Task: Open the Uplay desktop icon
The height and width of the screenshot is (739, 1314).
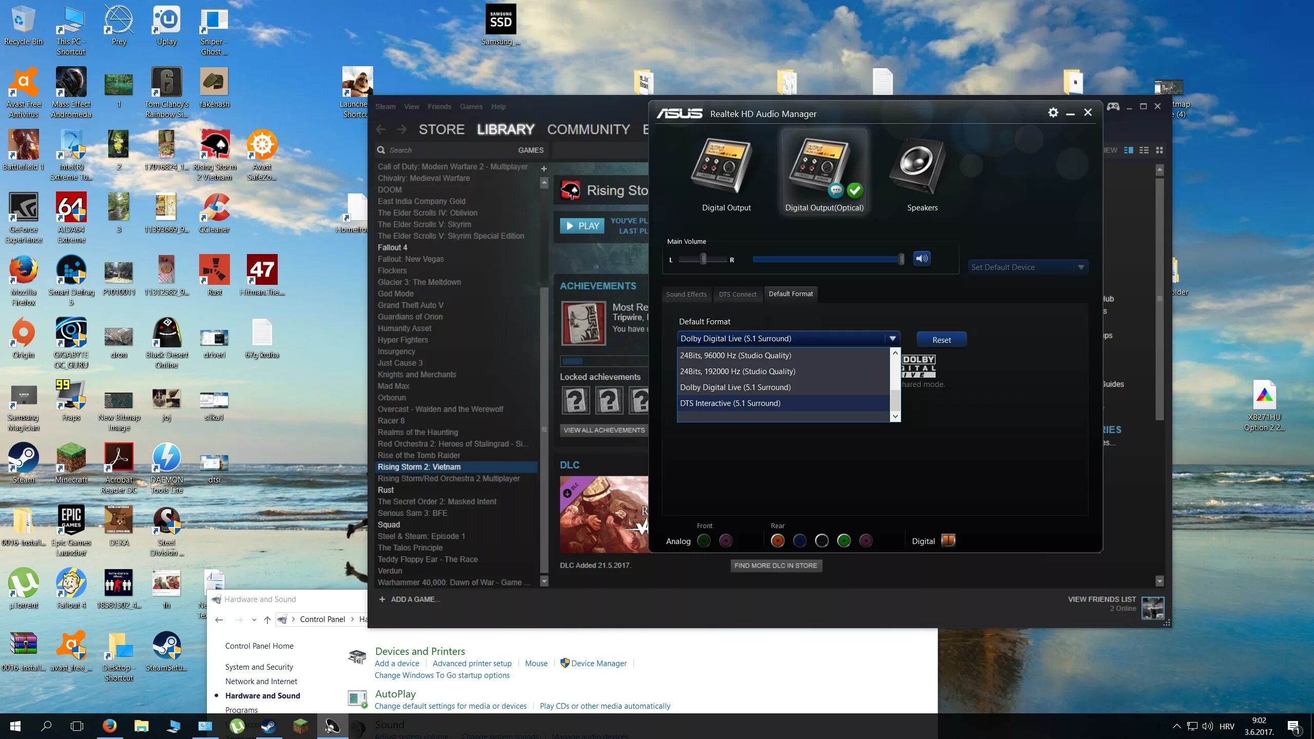Action: (166, 26)
